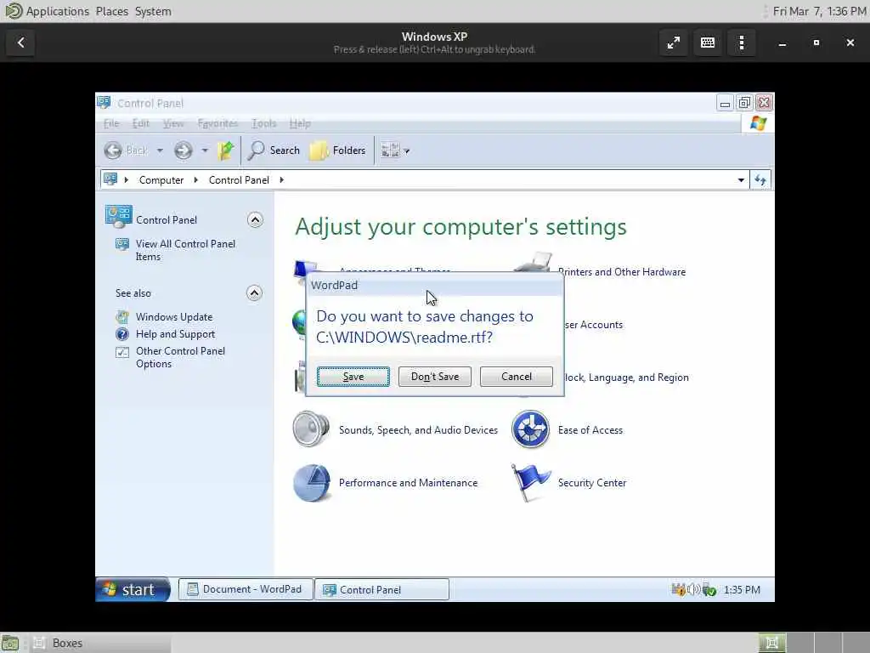Viewport: 870px width, 653px height.
Task: Click the security shield tray icon
Action: point(679,589)
